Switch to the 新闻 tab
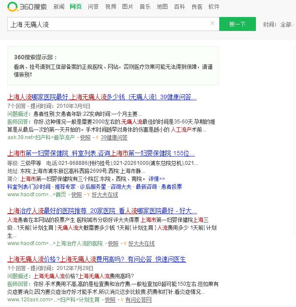The height and width of the screenshot is (307, 296). click(x=59, y=7)
